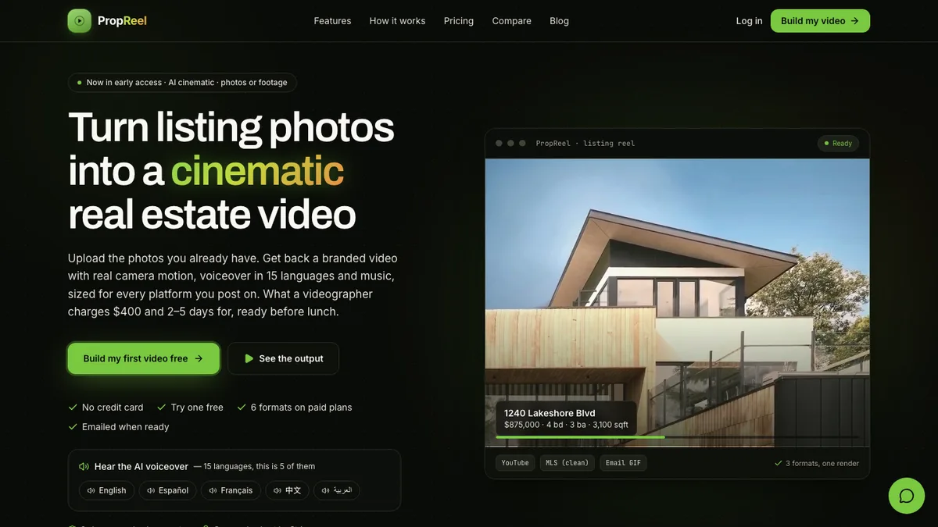Image resolution: width=938 pixels, height=527 pixels.
Task: Play the Español voiceover sample
Action: [x=167, y=490]
